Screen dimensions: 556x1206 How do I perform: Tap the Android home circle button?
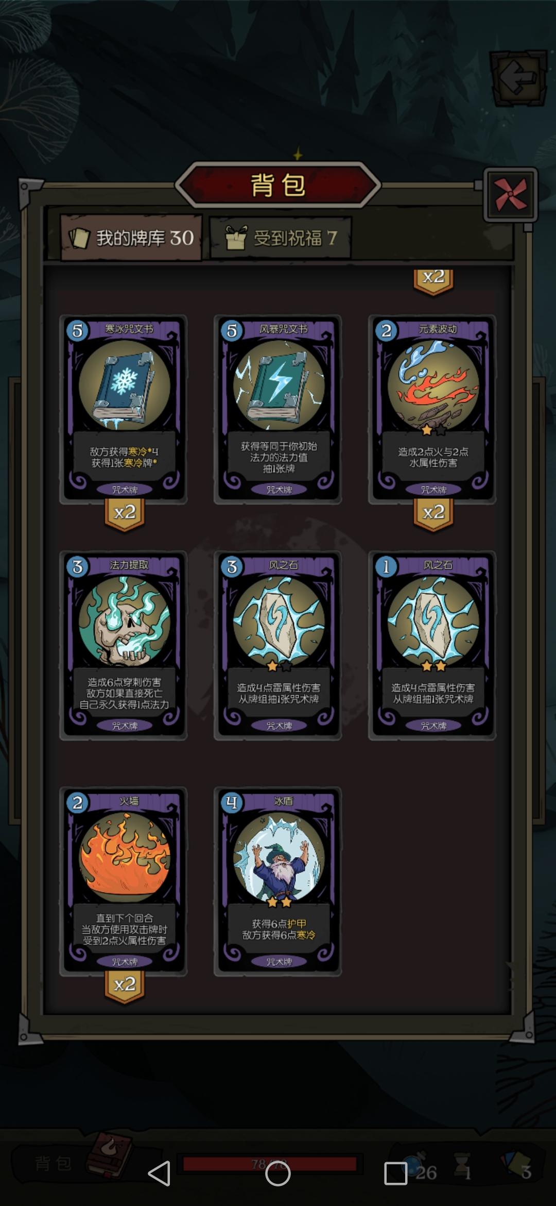(x=278, y=1174)
